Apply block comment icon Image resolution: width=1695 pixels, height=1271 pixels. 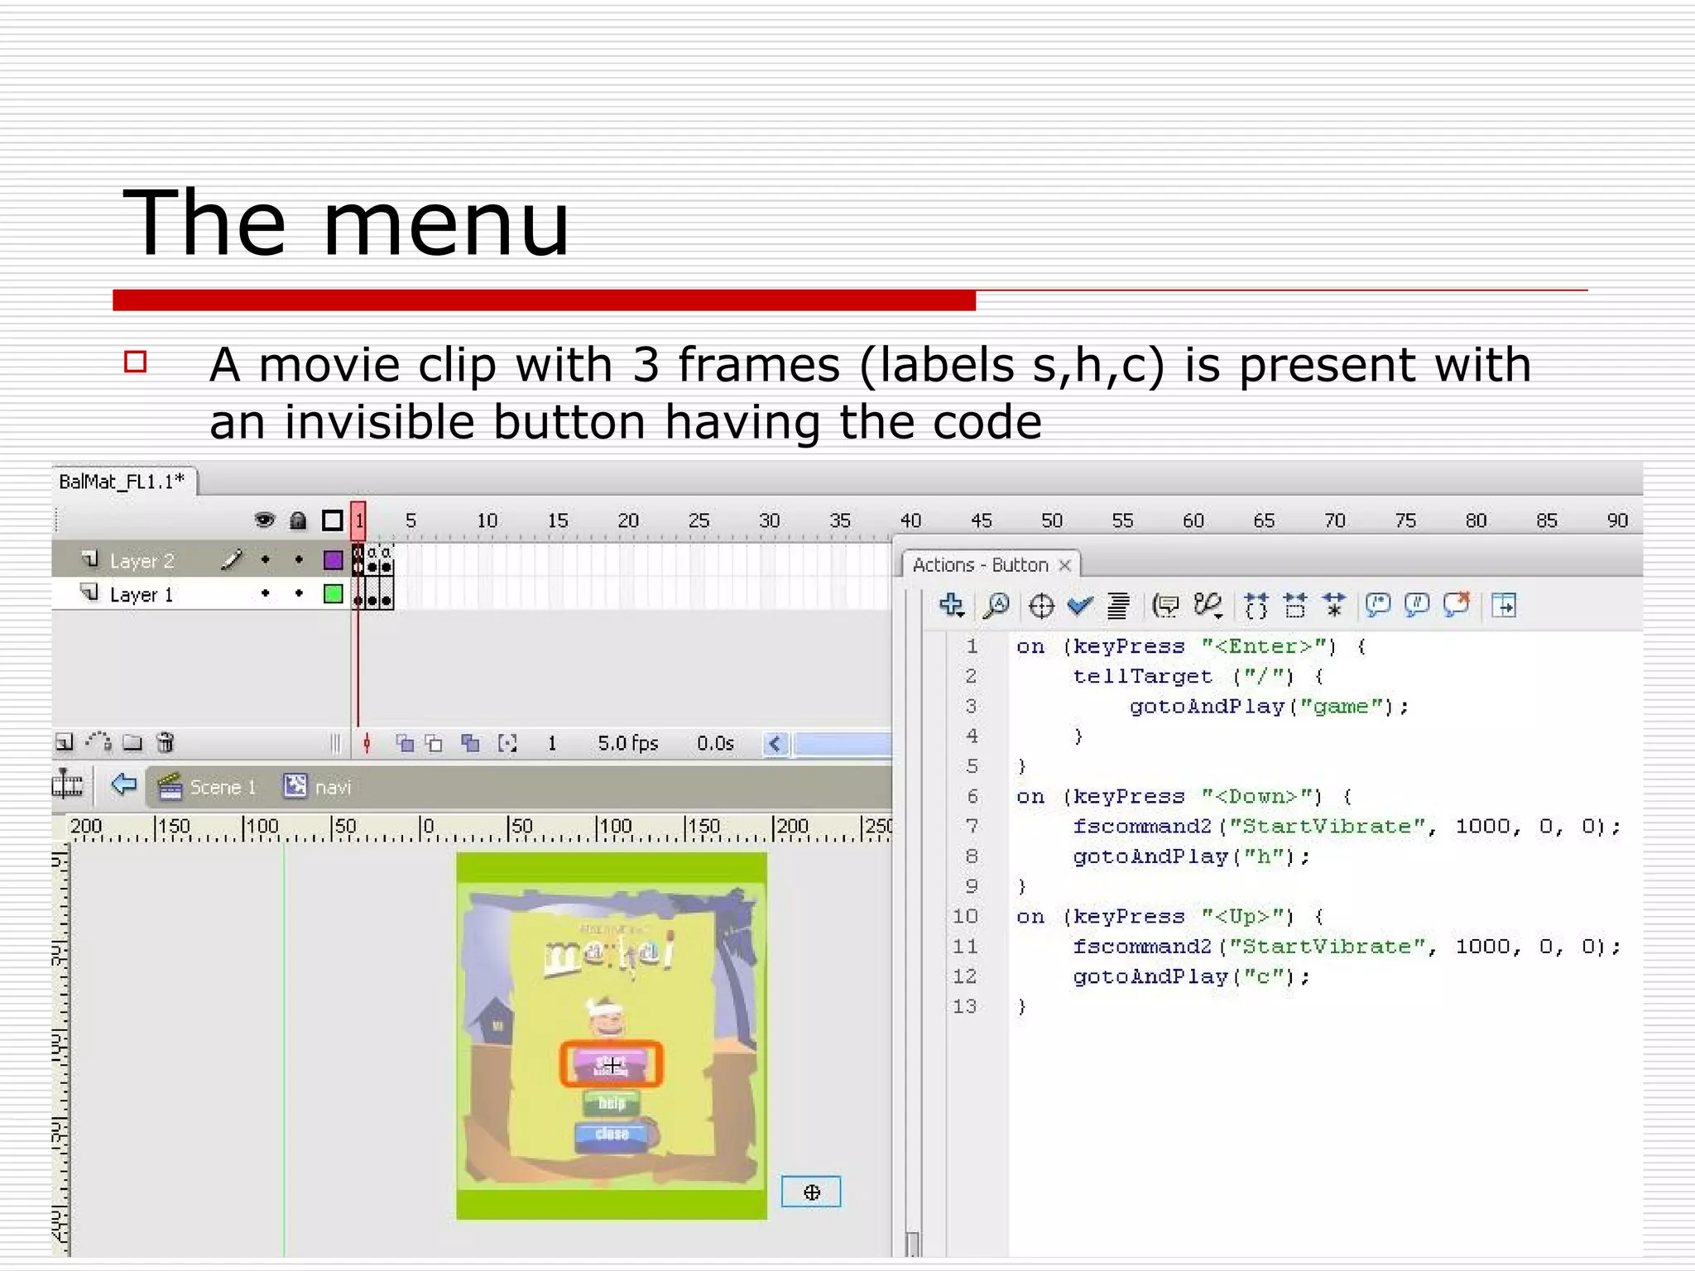(1378, 606)
